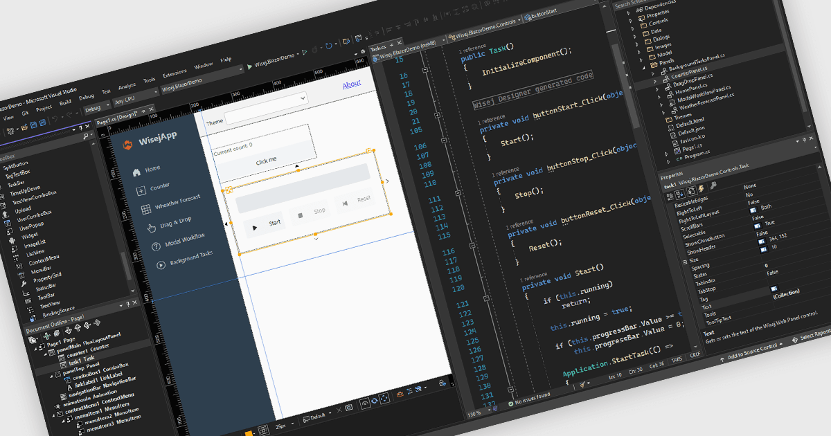Click the Background Tasks play-circle icon

[x=161, y=264]
